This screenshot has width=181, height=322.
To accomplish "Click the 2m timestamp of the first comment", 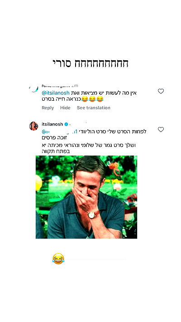I will point(75,86).
